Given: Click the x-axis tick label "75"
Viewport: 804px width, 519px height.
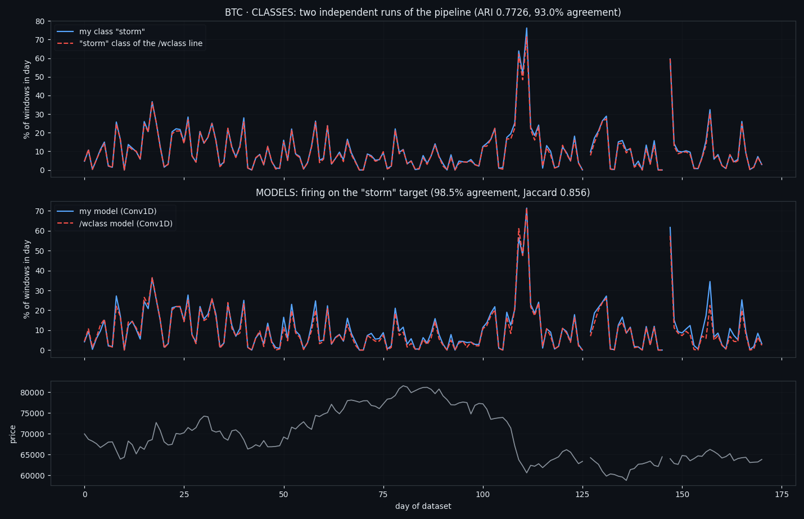Looking at the screenshot, I should pos(383,495).
